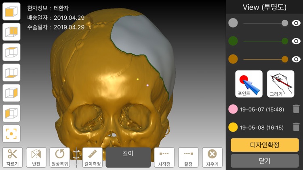Click the 원상복귀 reset tool
This screenshot has height=170, width=303.
[x=60, y=158]
